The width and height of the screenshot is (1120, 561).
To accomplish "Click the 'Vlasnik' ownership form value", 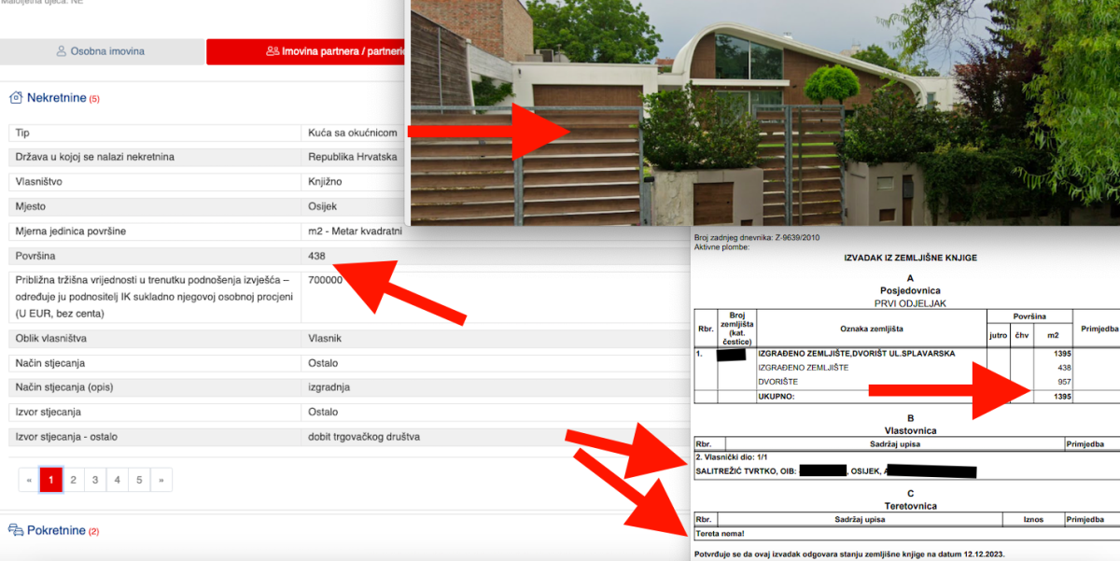I will [x=326, y=338].
